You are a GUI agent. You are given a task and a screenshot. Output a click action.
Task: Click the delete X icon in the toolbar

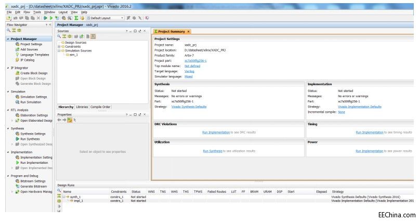(x=38, y=18)
